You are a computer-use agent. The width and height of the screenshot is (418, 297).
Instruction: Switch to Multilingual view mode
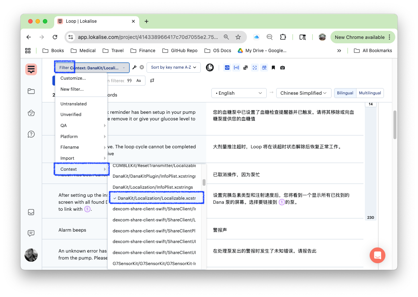point(370,93)
